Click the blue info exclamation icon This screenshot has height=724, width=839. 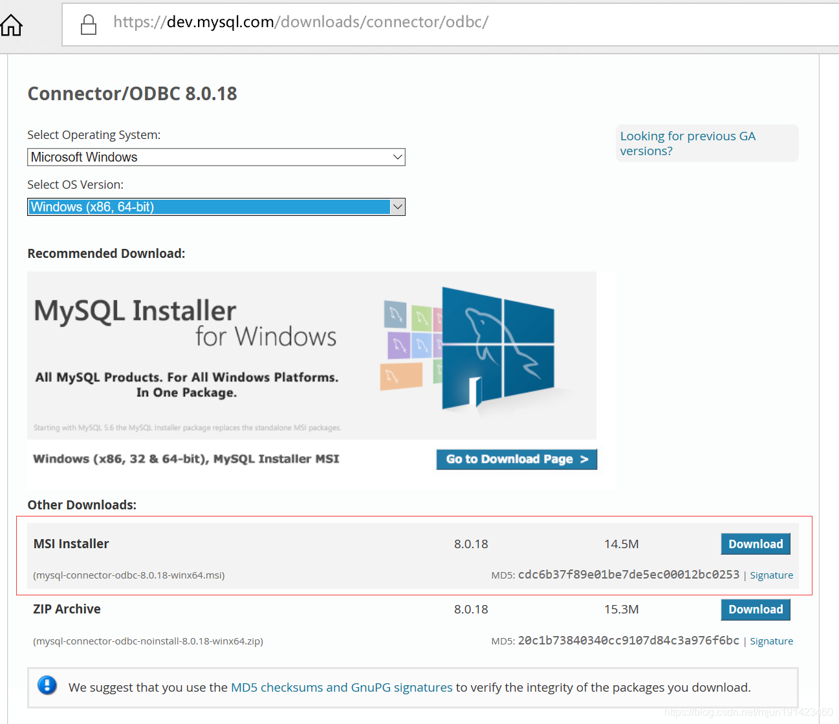[x=47, y=685]
